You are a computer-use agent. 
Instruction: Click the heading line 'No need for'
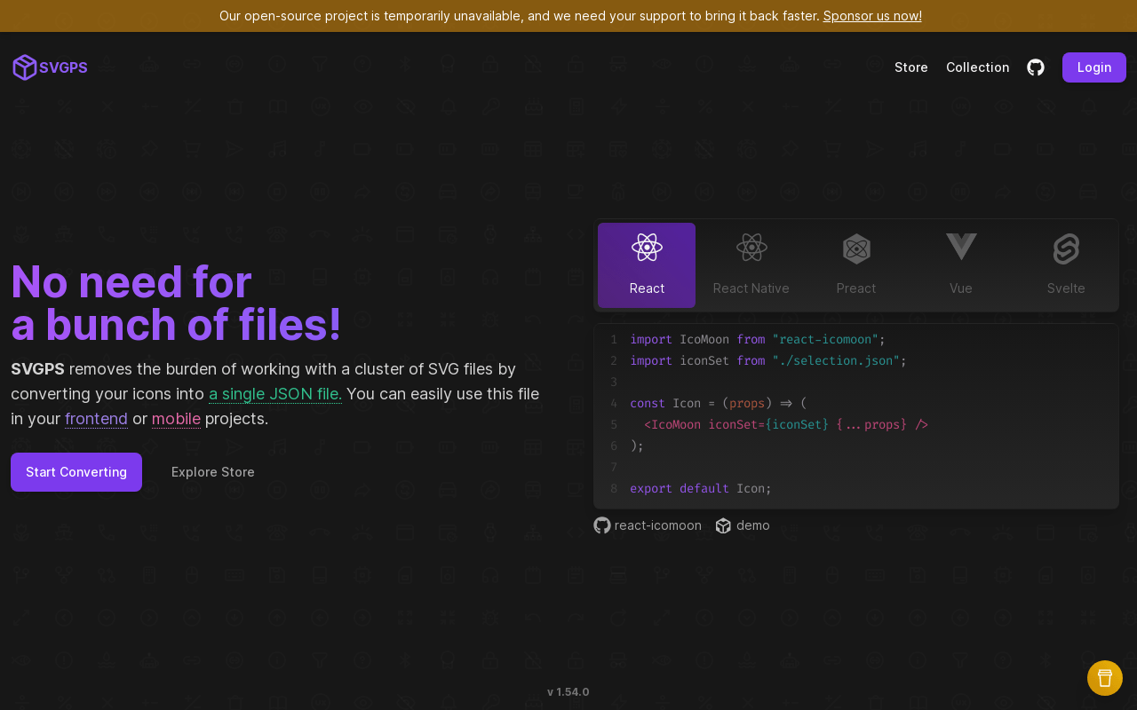(x=131, y=281)
